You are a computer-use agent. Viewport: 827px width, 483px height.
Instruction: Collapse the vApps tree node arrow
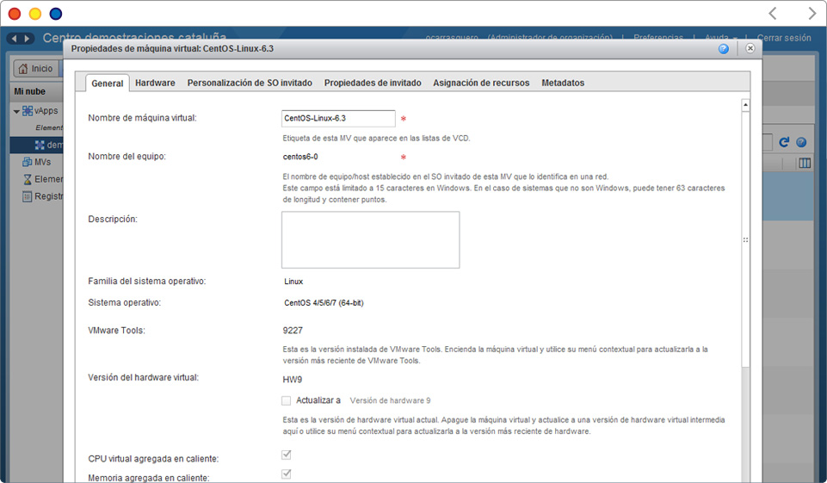click(x=16, y=111)
